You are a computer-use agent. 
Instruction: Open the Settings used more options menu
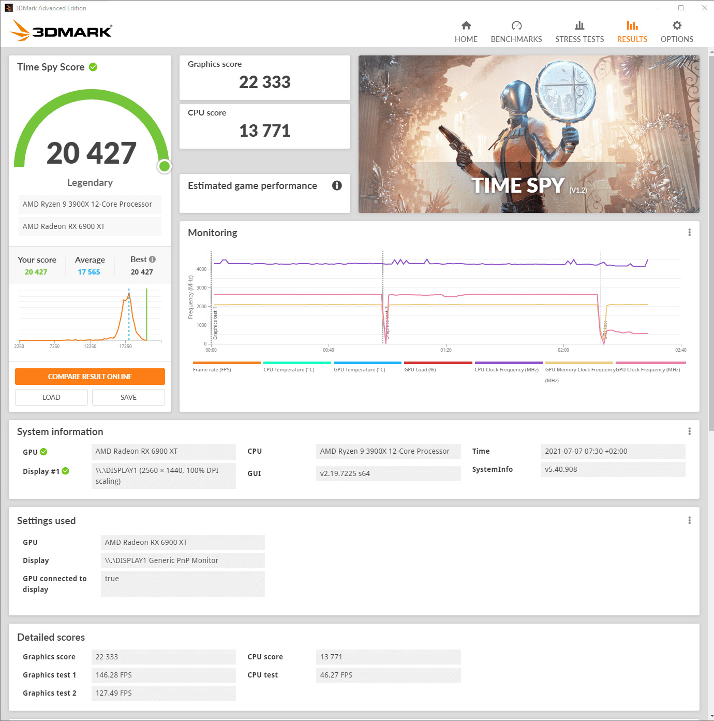click(x=689, y=521)
